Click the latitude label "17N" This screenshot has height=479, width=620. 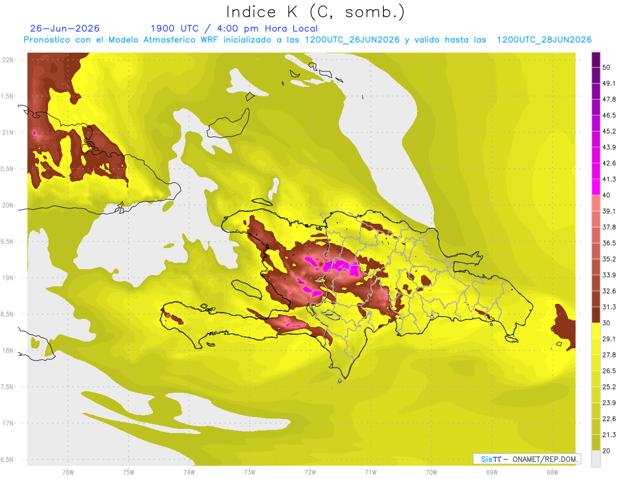tap(9, 423)
